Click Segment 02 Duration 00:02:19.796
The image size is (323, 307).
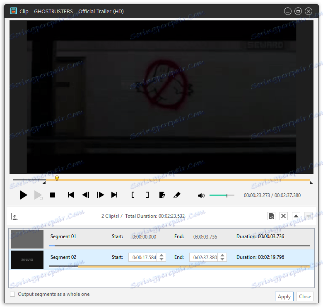(x=260, y=257)
